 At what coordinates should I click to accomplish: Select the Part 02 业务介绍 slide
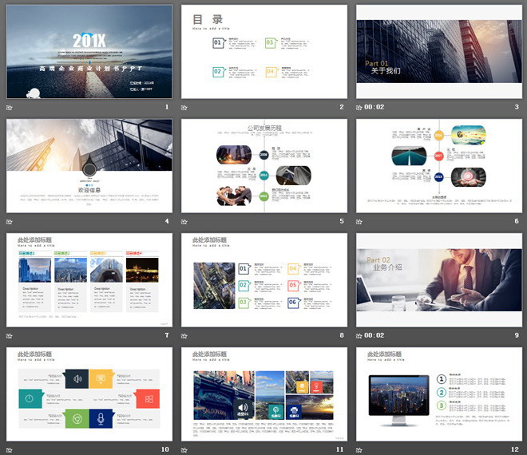[439, 280]
